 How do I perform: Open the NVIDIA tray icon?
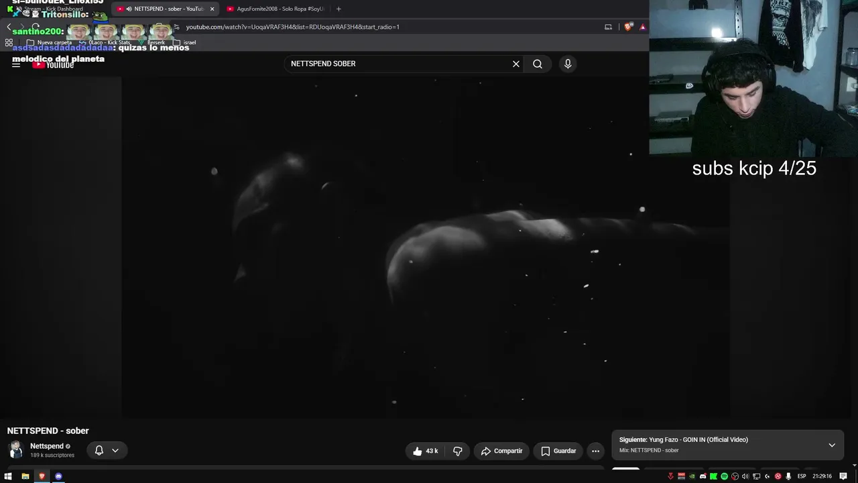(692, 476)
